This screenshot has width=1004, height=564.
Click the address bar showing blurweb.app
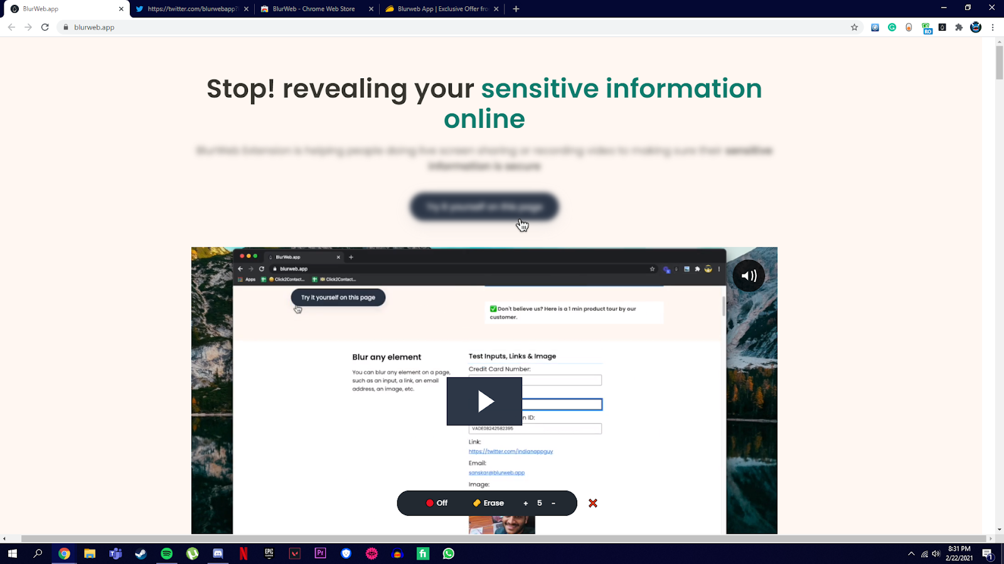click(x=459, y=27)
